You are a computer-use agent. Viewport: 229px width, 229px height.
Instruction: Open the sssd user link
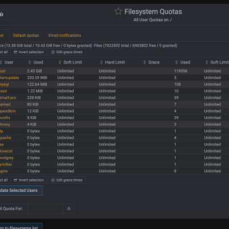(x=3, y=91)
